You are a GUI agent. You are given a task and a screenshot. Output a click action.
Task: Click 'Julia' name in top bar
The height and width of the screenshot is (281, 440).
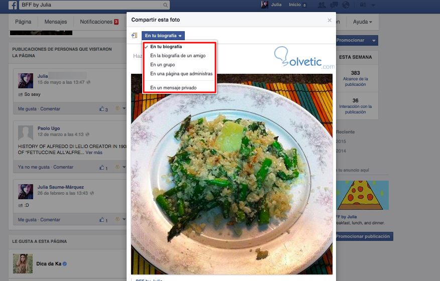276,5
